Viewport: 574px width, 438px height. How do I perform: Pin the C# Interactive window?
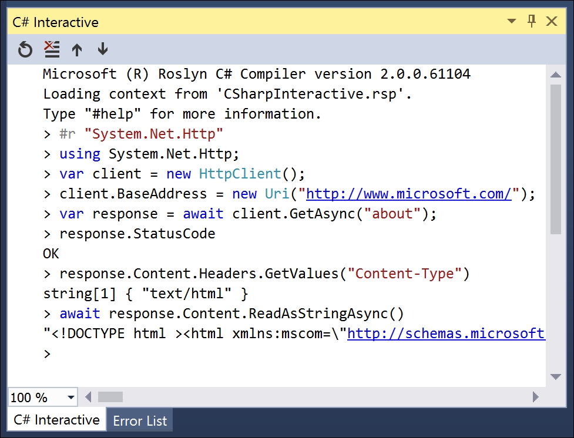[532, 21]
